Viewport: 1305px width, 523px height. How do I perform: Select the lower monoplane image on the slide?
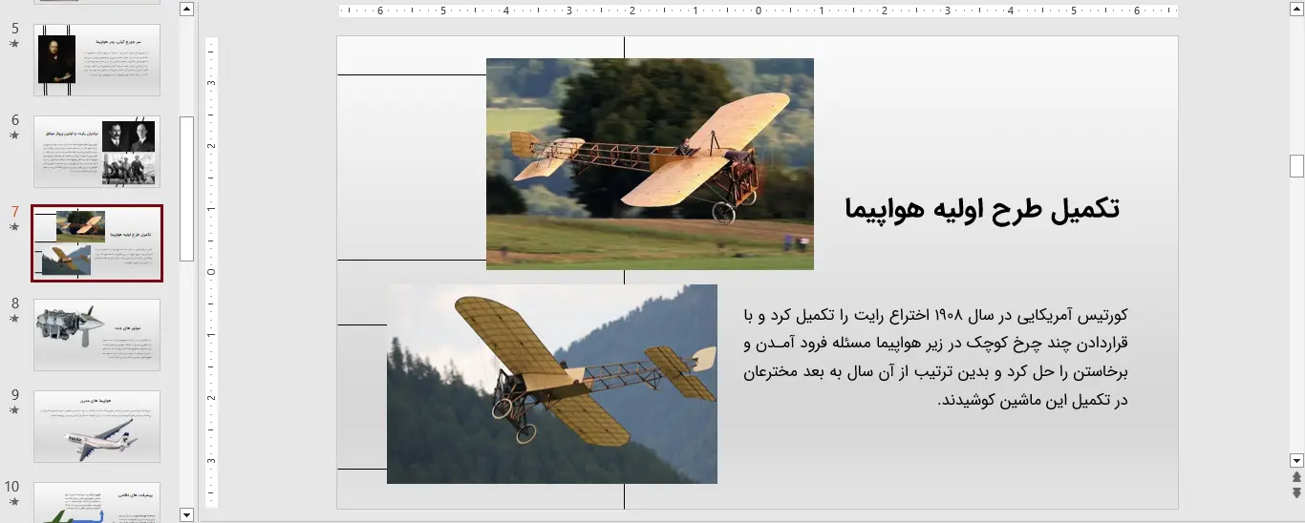pyautogui.click(x=551, y=384)
